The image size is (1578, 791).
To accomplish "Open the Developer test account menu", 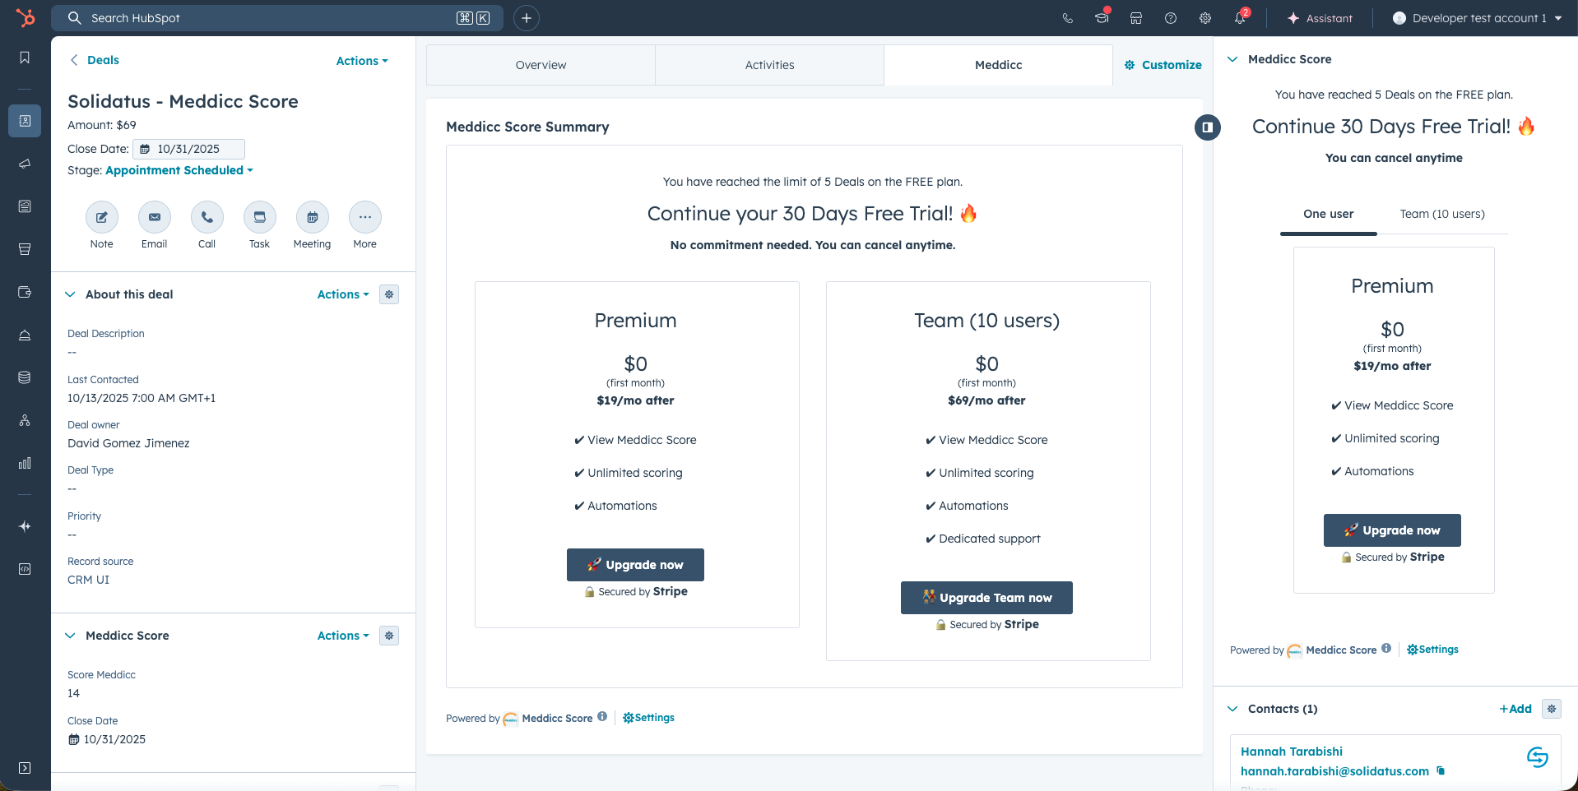I will tap(1478, 18).
